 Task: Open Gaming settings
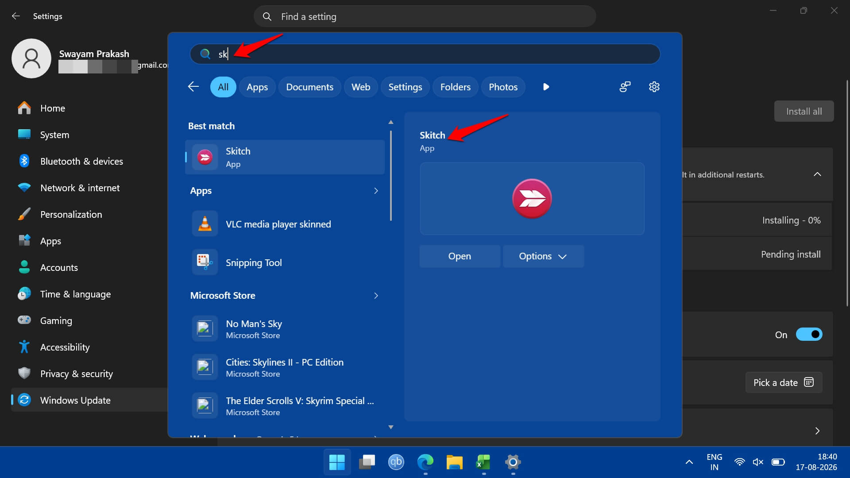[x=89, y=321]
